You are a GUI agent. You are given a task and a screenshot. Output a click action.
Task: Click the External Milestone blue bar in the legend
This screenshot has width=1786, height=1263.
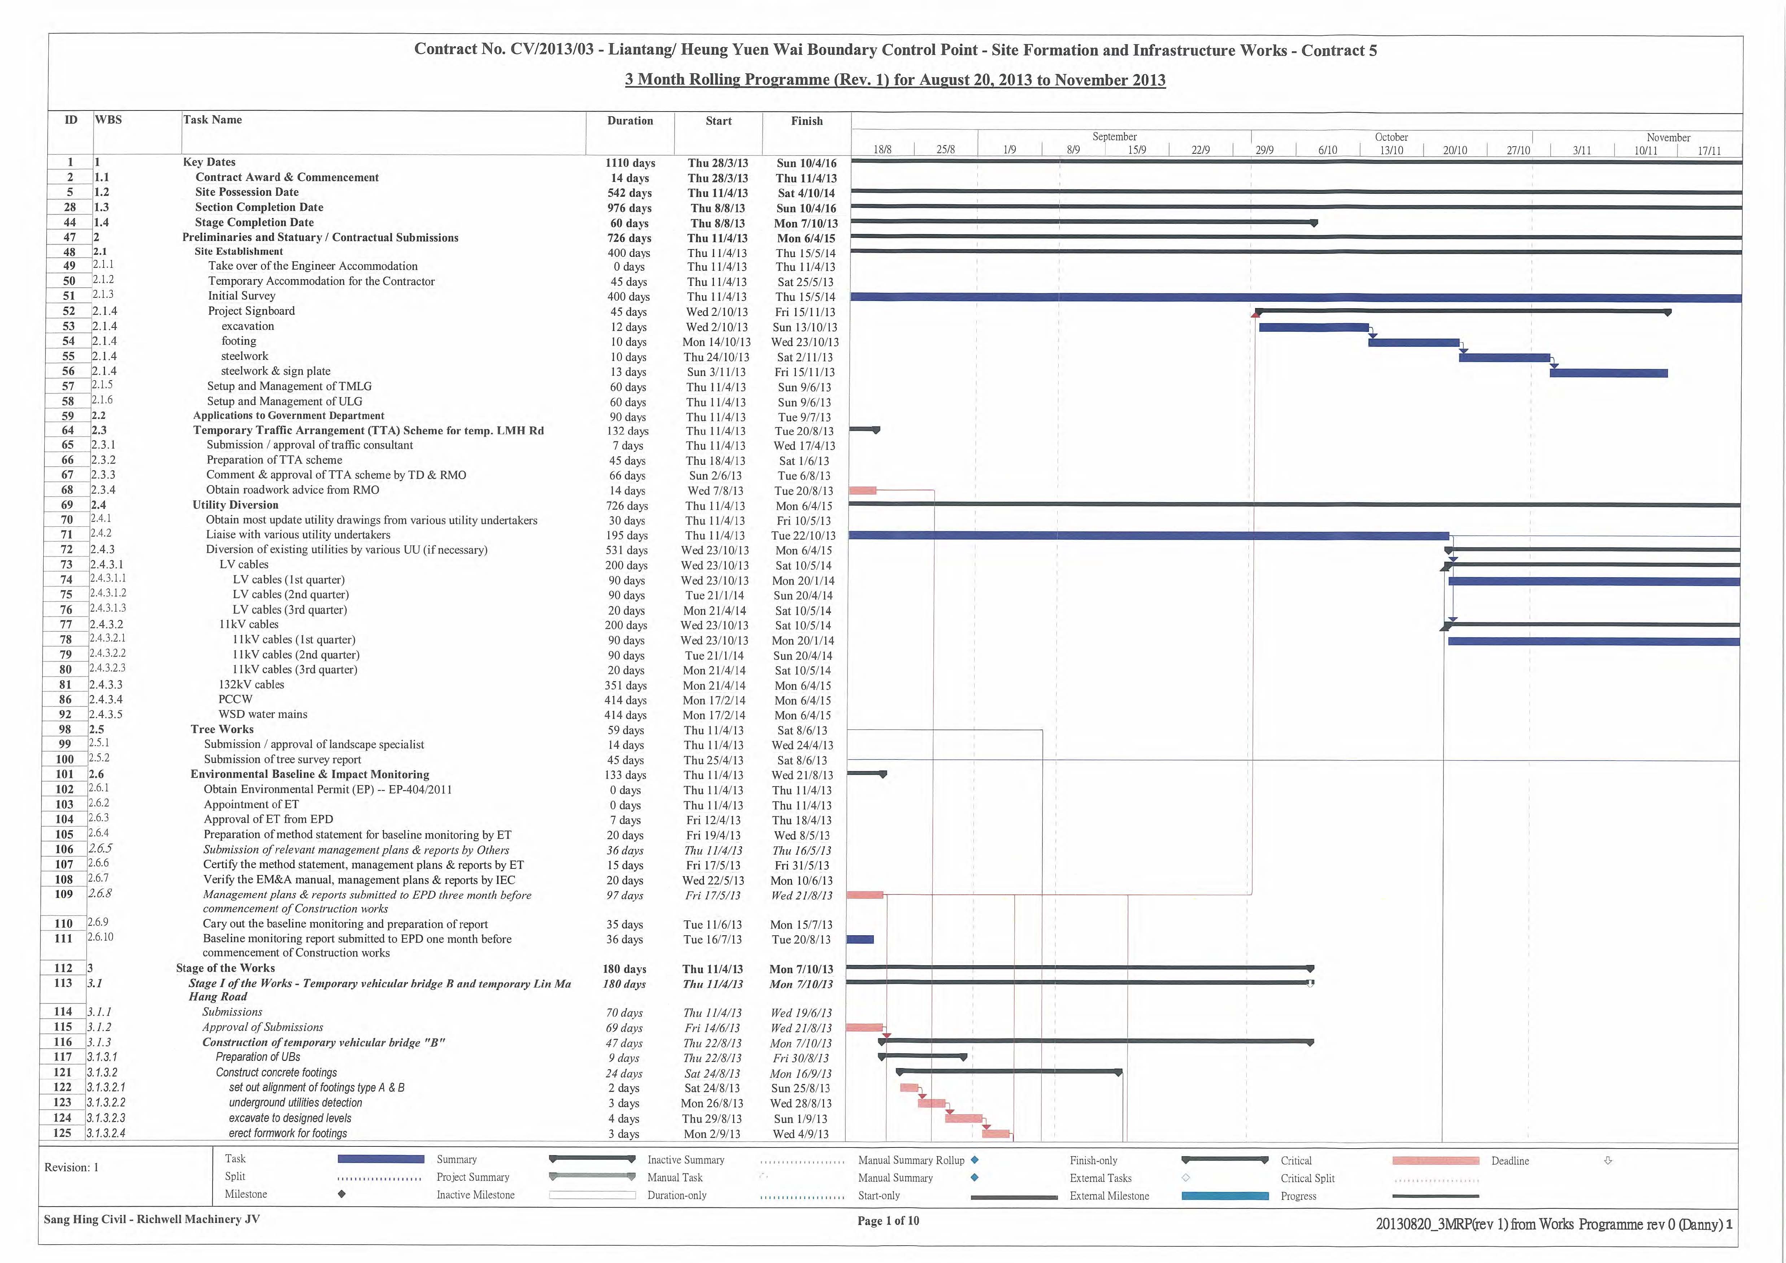tap(1225, 1196)
